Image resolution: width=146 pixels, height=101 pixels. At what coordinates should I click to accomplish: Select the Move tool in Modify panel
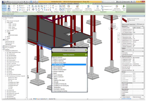(x=33, y=9)
